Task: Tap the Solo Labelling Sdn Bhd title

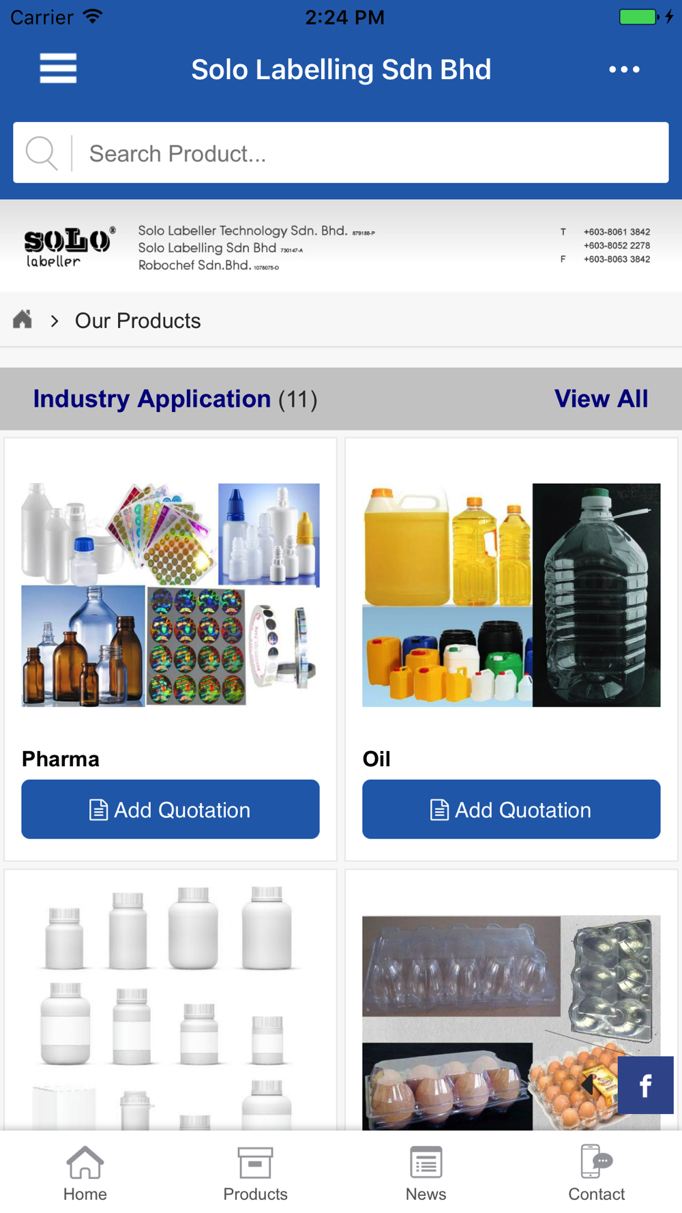Action: click(x=341, y=70)
